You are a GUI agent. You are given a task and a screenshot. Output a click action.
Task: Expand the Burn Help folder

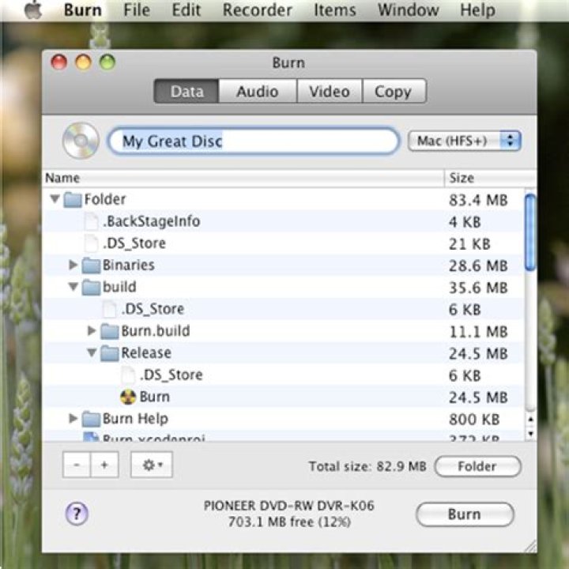pyautogui.click(x=73, y=418)
